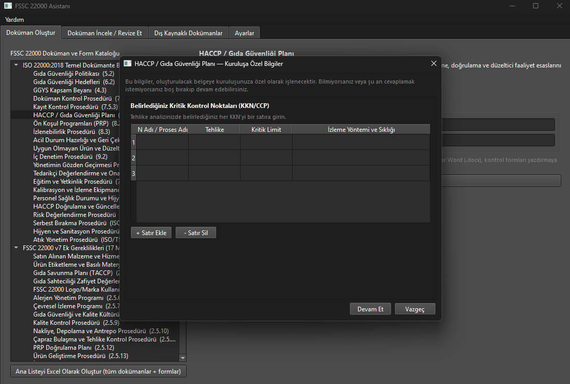Screen dimensions: 570x384
Task: Select Tedarikçi Değerlendirme item
Action: pos(76,173)
